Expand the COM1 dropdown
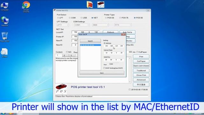 point(82,25)
